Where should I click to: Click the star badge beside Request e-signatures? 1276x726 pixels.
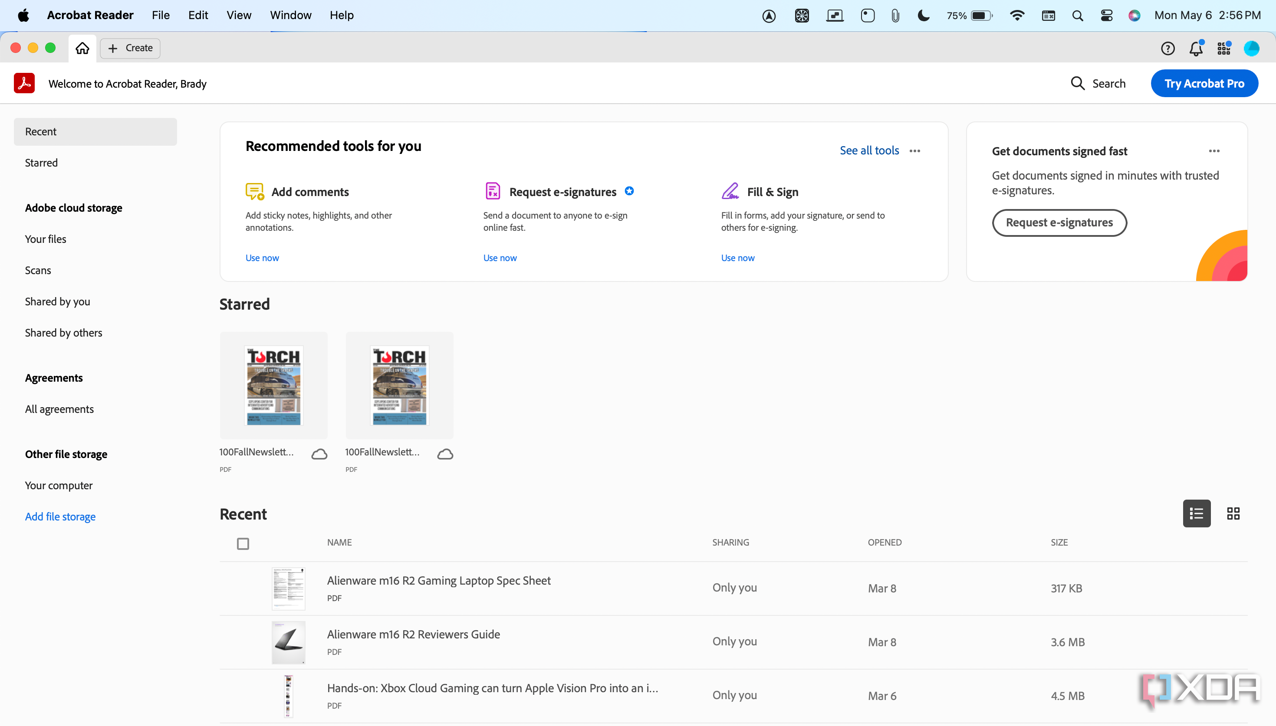[629, 191]
